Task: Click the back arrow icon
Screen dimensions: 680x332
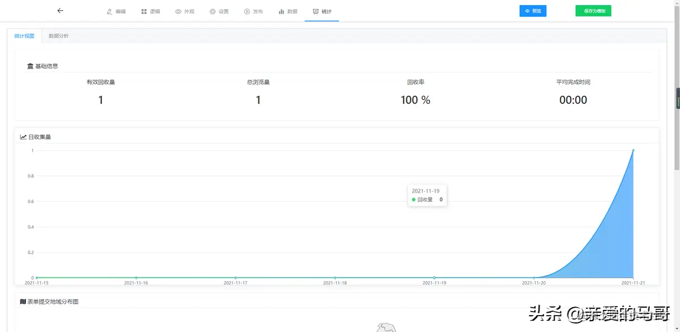Action: pos(60,11)
